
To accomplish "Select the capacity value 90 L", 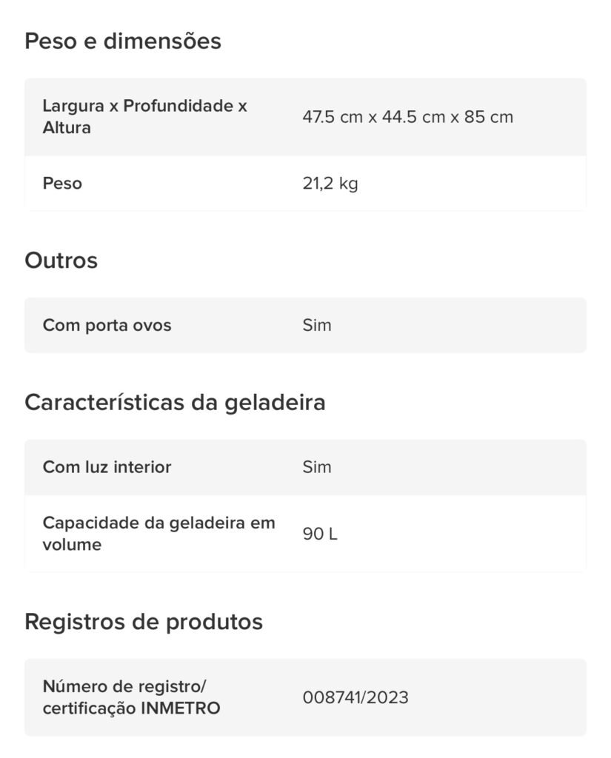I will point(320,534).
